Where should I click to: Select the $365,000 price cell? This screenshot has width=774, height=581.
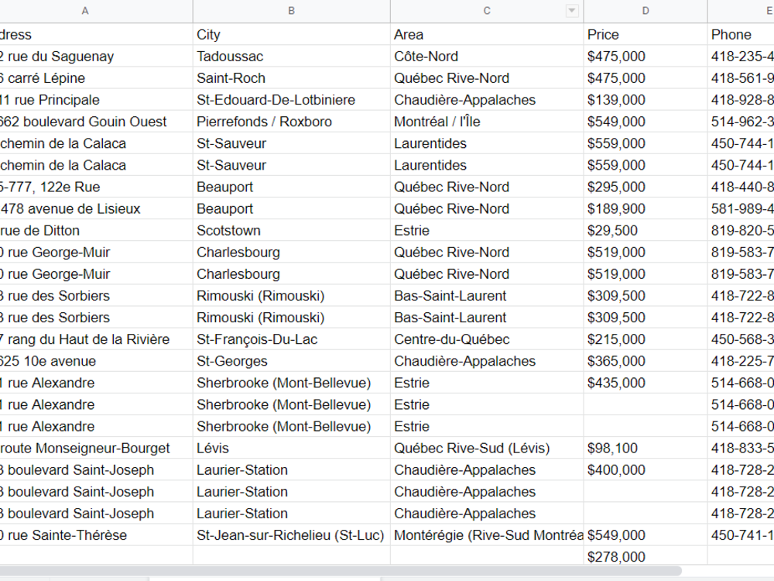[x=646, y=361]
